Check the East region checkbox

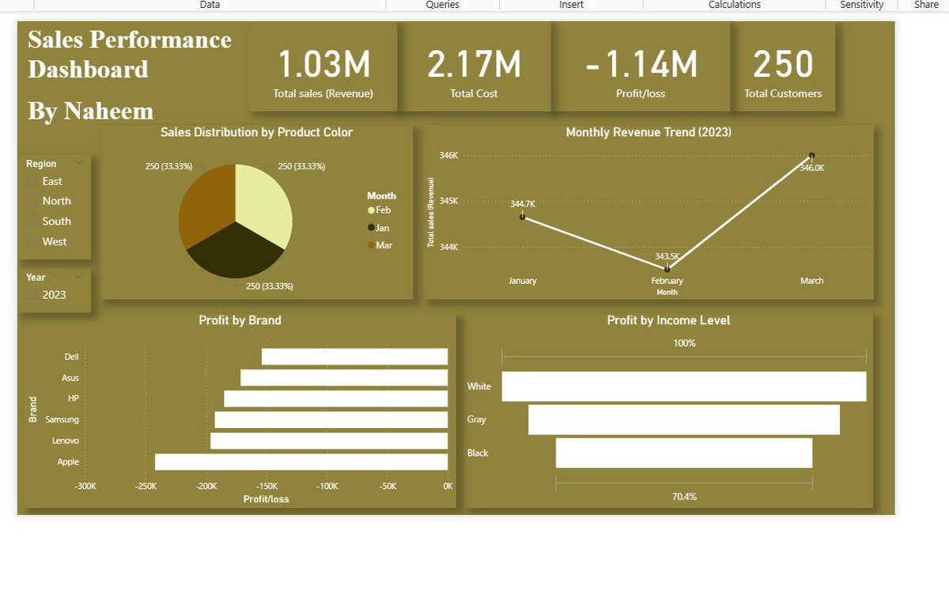tap(32, 180)
